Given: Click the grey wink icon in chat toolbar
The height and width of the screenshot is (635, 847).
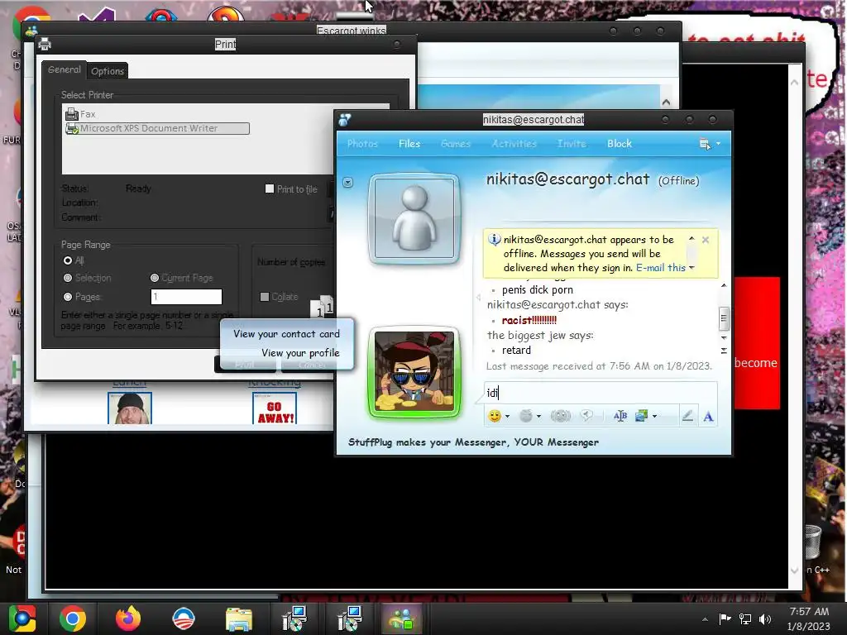Looking at the screenshot, I should (x=525, y=416).
